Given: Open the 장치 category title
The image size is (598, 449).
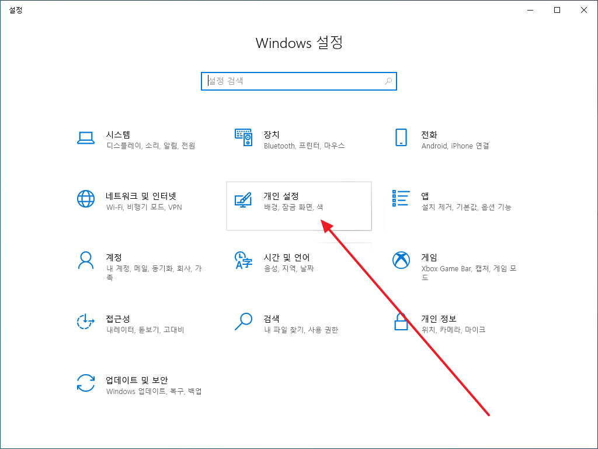Looking at the screenshot, I should (x=272, y=134).
